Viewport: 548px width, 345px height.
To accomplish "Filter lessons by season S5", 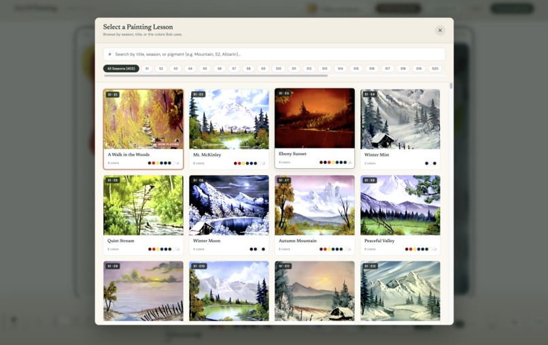I will tap(205, 69).
